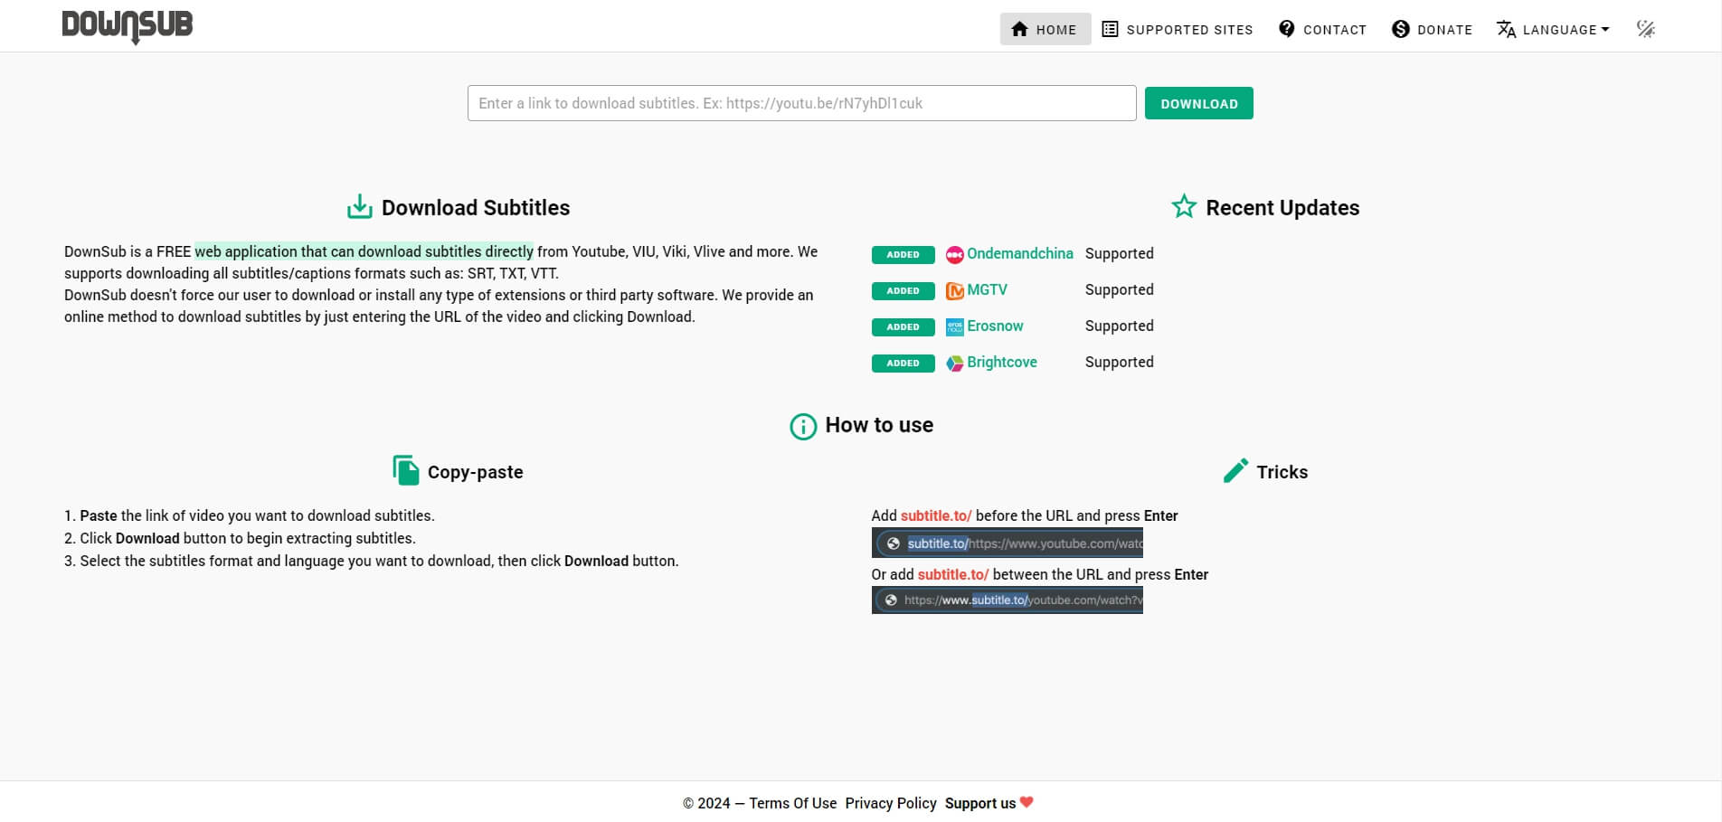Open the Home nav item
Screen dimensions: 1722x822
coord(1045,29)
